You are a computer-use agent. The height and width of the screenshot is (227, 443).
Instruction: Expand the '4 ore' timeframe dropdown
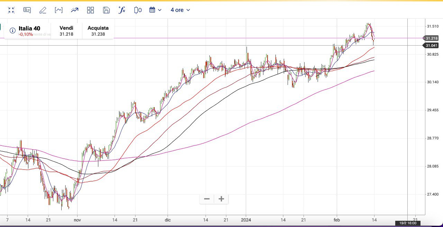coord(180,10)
